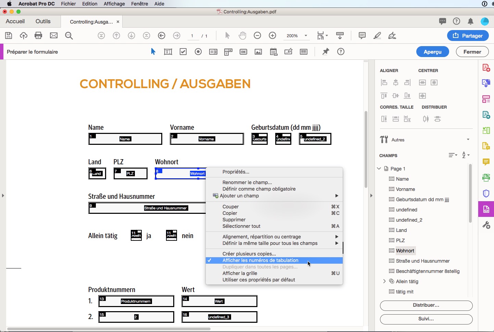Collapse the Page 1 fields tree
This screenshot has height=332, width=494.
pos(379,168)
